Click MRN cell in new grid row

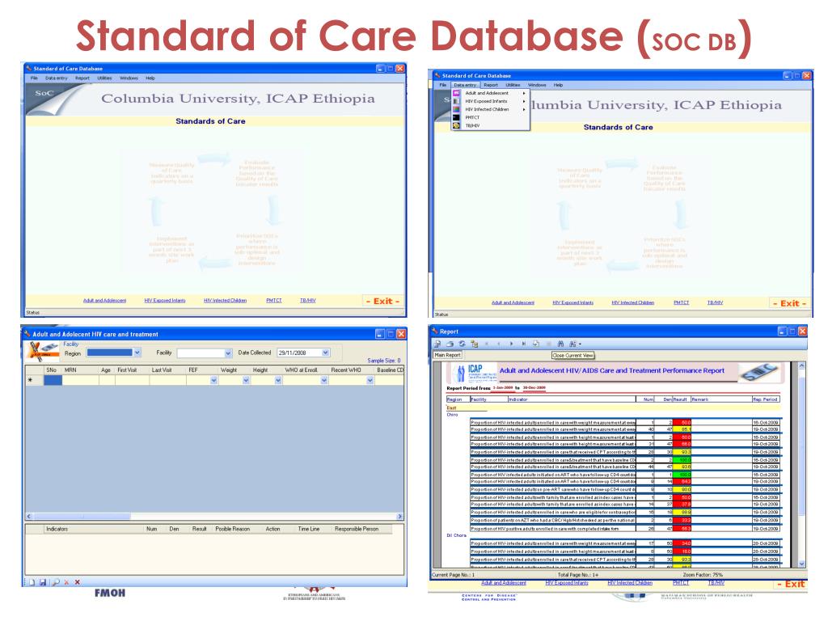point(80,380)
